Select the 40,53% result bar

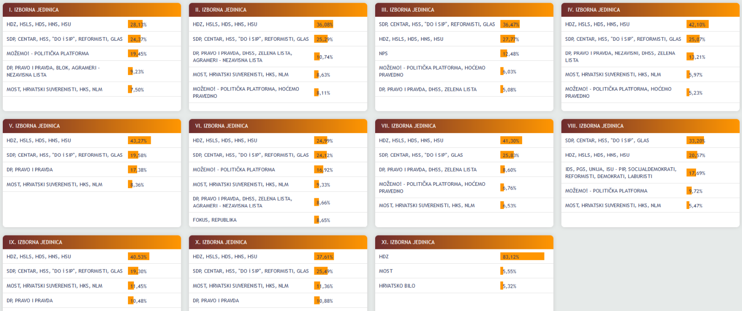click(139, 257)
